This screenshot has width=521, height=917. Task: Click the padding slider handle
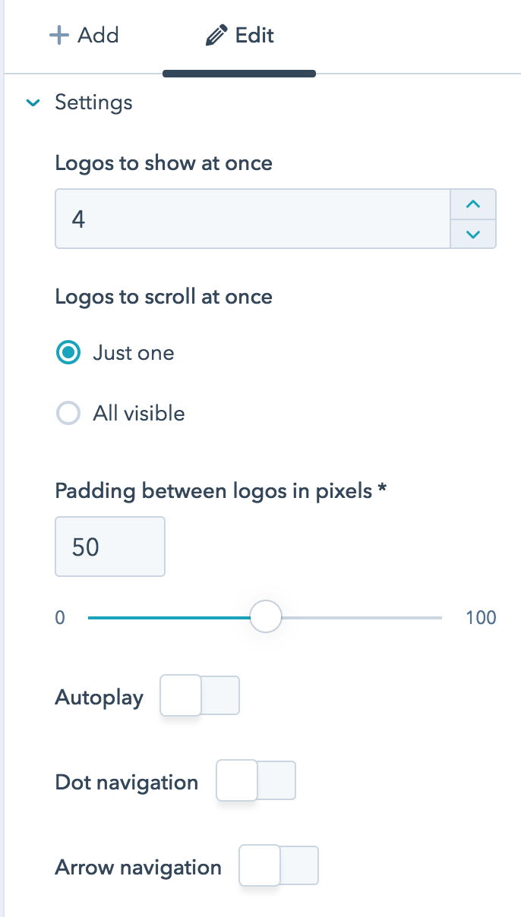coord(266,617)
